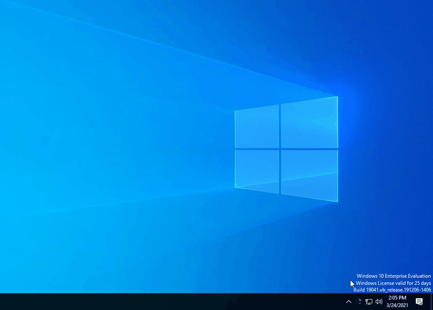
Task: Open the network status tray icon
Action: tap(369, 302)
